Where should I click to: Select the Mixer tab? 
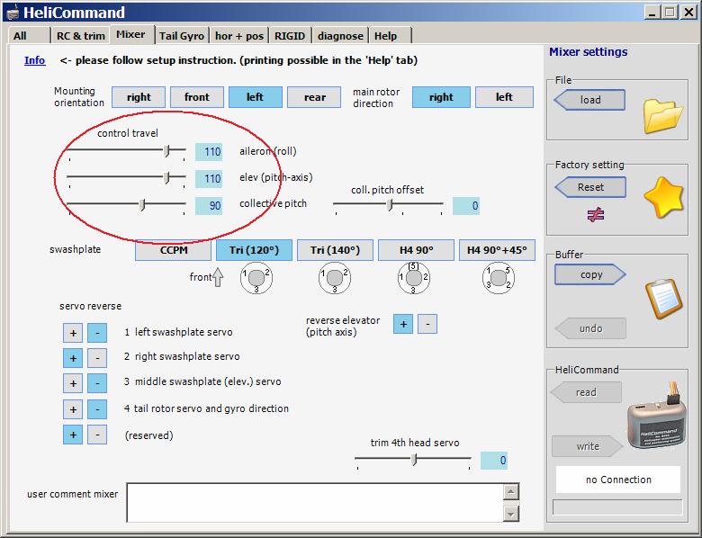[130, 34]
